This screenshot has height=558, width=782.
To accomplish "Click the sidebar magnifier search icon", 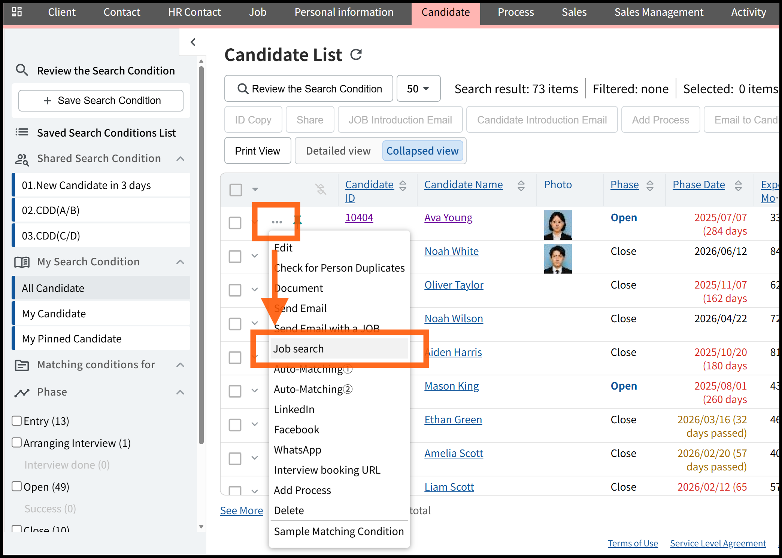I will coord(22,70).
